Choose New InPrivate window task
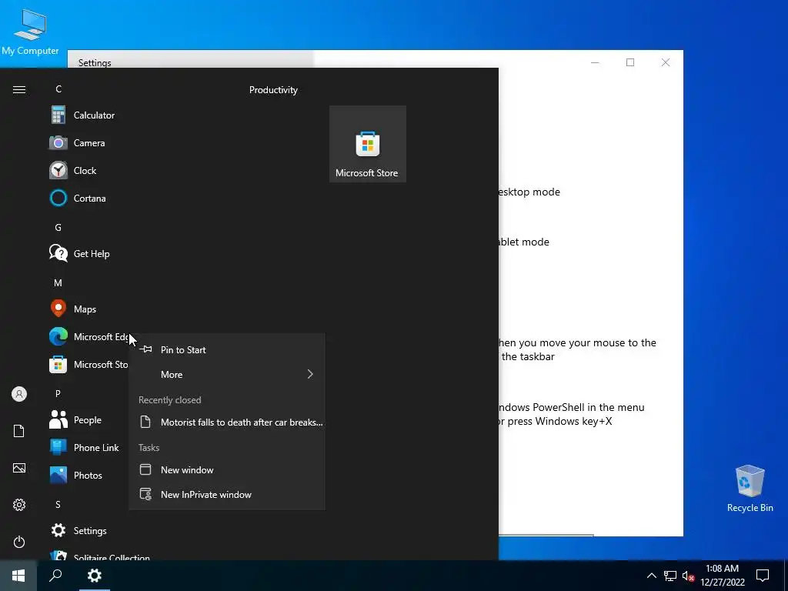This screenshot has height=591, width=788. [x=227, y=495]
